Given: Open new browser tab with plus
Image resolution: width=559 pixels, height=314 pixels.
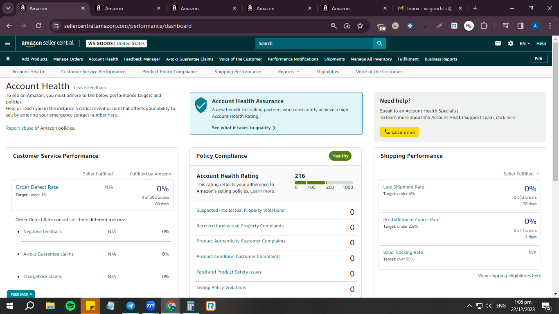Looking at the screenshot, I should [x=475, y=8].
